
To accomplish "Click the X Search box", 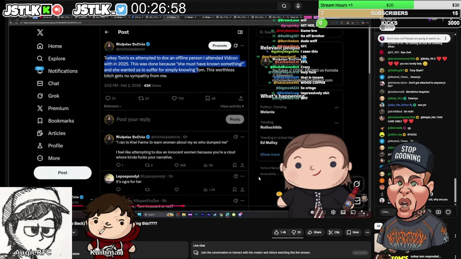I will tap(299, 32).
